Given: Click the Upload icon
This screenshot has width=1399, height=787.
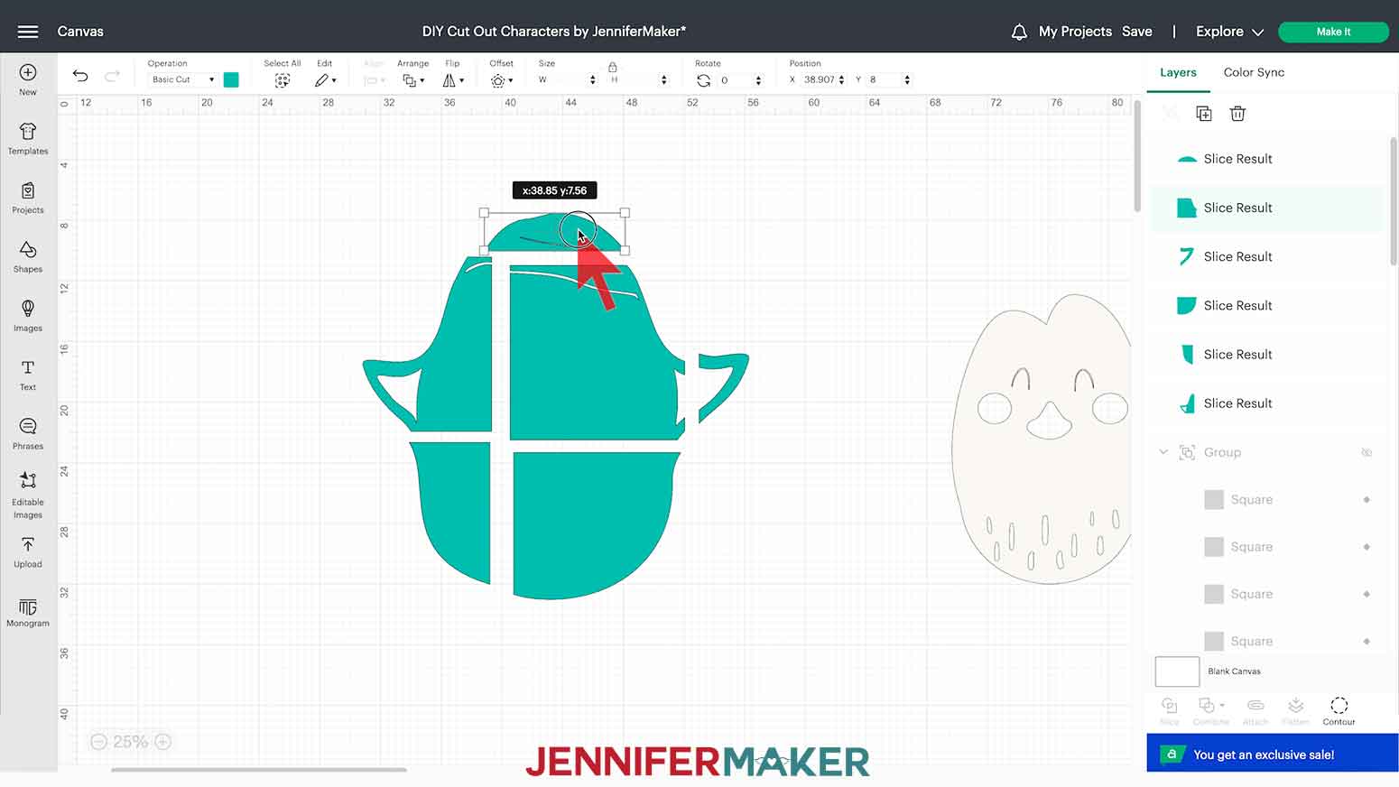Looking at the screenshot, I should pyautogui.click(x=28, y=552).
